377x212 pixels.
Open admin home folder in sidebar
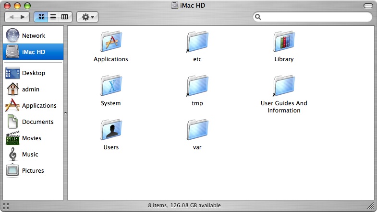tap(33, 89)
